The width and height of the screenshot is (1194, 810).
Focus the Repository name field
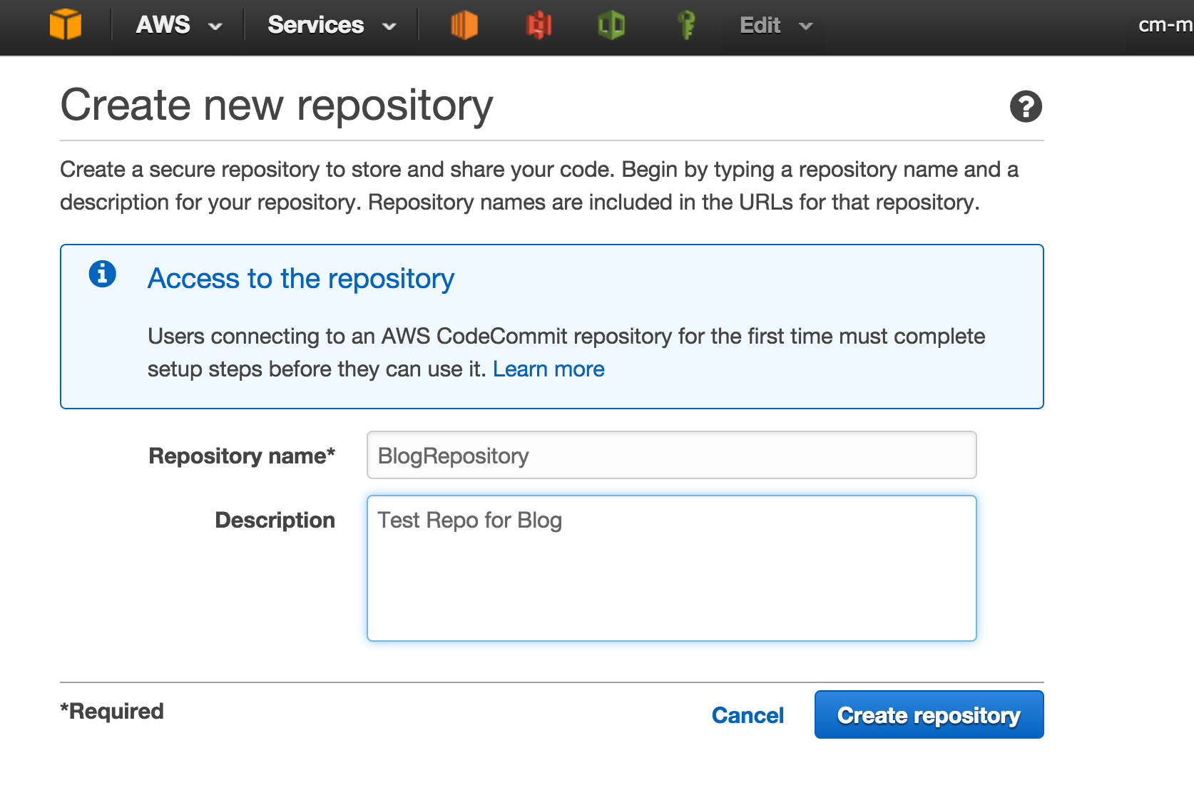click(x=671, y=456)
